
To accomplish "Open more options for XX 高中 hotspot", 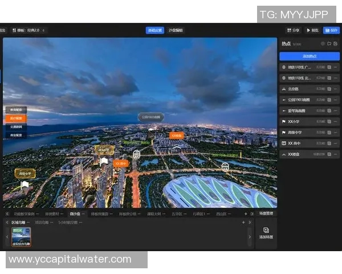I will coord(336,143).
